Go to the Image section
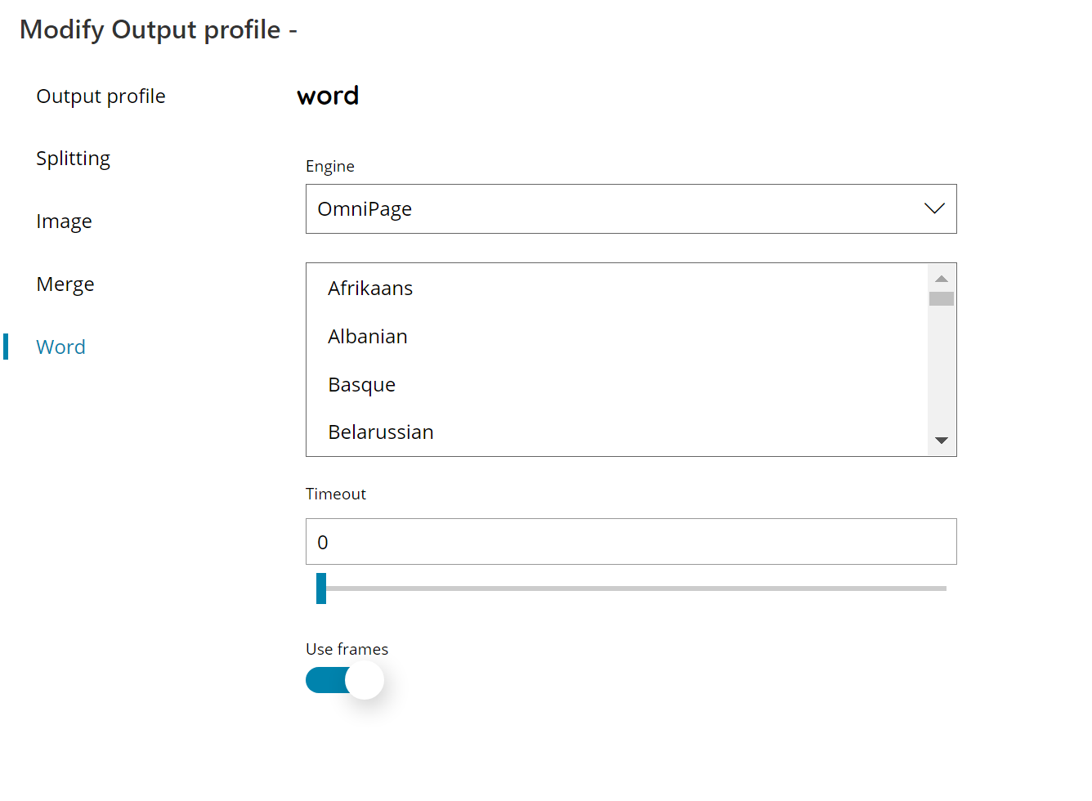This screenshot has width=1092, height=801. (x=64, y=222)
